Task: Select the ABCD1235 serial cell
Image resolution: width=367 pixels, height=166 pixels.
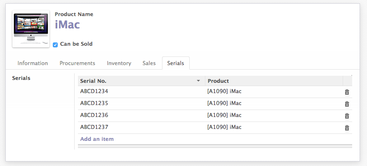Action: [x=141, y=103]
